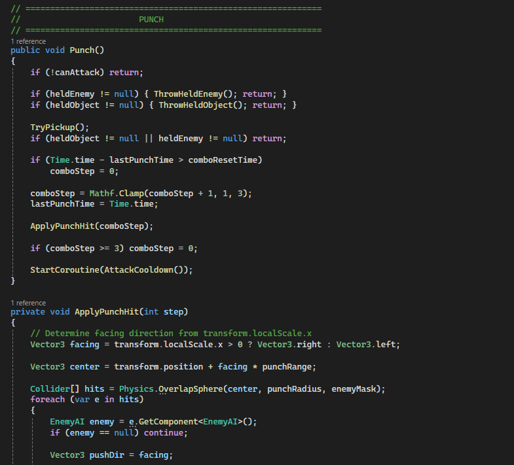
Task: Click the public keyword
Action: point(26,50)
